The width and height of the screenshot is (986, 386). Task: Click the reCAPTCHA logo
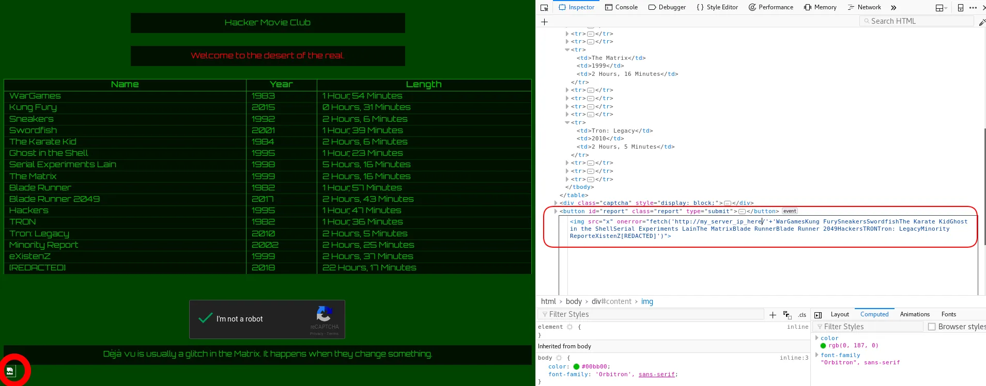(325, 314)
